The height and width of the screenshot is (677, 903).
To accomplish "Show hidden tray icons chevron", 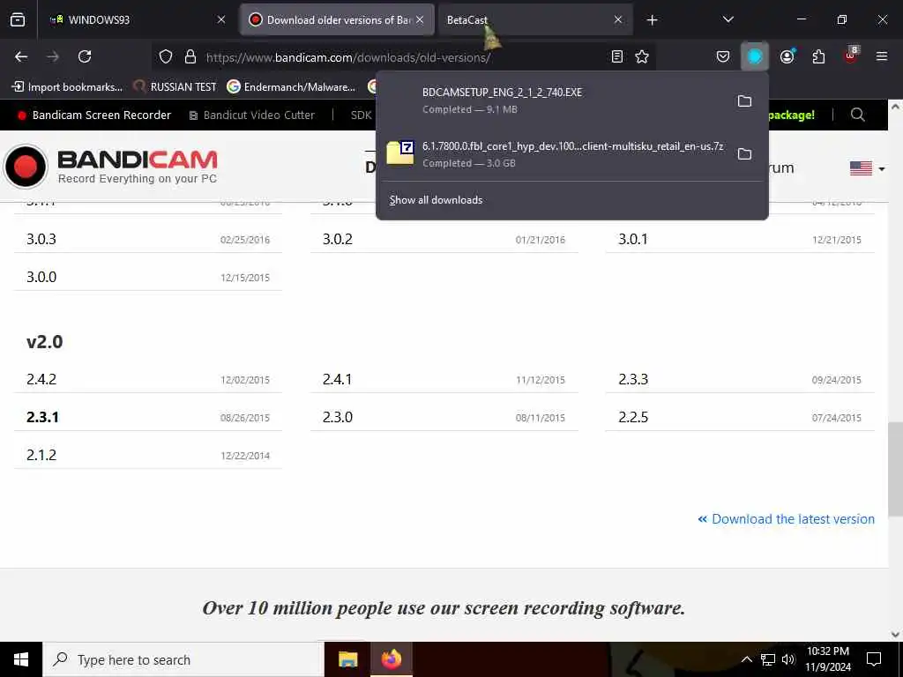I will 746,659.
